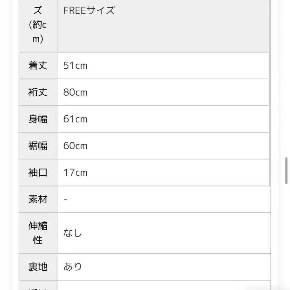290x290 pixels.
Task: Select the 60cm measurement value
Action: coord(75,146)
